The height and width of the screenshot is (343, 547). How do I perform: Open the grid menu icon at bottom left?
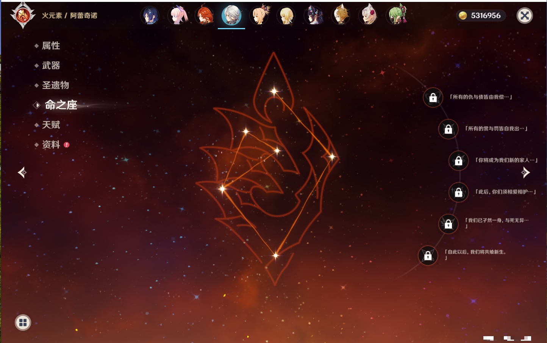pos(23,323)
